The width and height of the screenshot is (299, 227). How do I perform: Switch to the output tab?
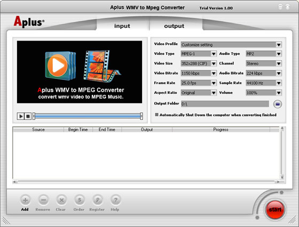pos(174,26)
